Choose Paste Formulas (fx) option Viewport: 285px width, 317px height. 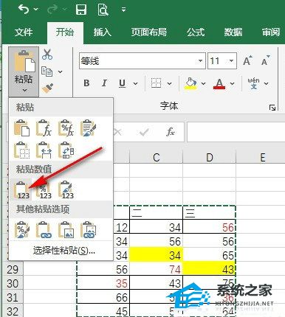(44, 128)
